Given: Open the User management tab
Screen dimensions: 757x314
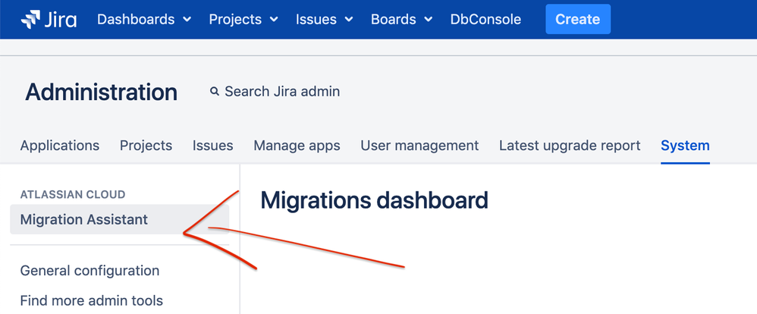Looking at the screenshot, I should 419,146.
